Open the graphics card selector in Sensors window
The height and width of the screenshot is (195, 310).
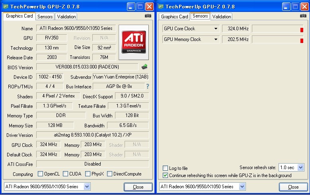(x=242, y=187)
